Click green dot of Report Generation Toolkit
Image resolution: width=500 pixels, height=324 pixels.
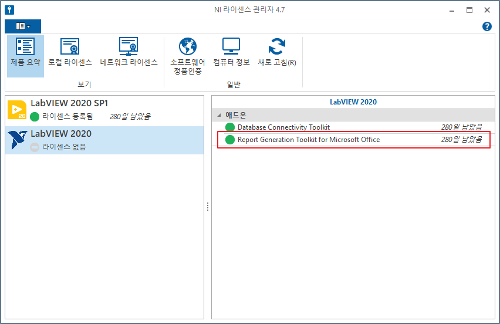pyautogui.click(x=230, y=140)
